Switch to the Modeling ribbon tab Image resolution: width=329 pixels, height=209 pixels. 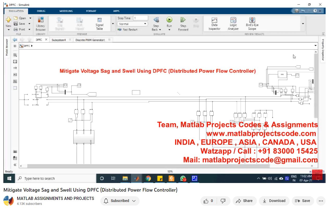[66, 11]
